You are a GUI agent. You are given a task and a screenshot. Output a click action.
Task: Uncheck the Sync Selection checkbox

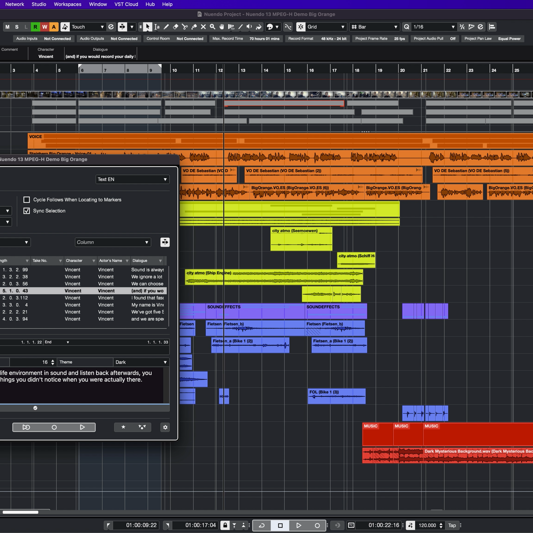tap(27, 211)
